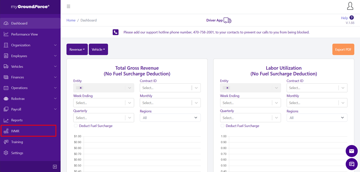The height and width of the screenshot is (172, 360).
Task: Open the mail floating button
Action: click(x=352, y=151)
